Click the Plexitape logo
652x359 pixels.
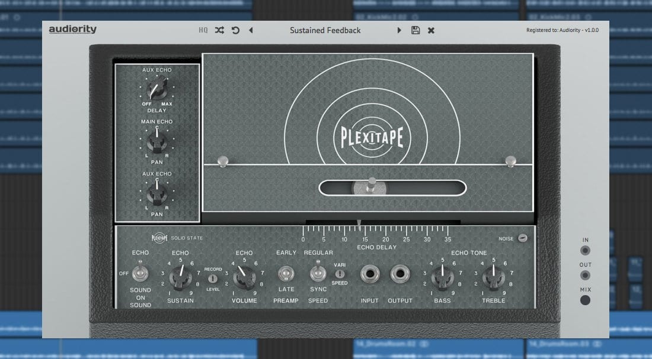click(x=372, y=137)
